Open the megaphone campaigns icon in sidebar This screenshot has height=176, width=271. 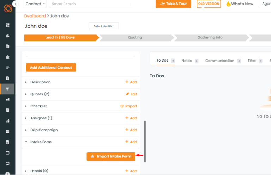tap(7, 100)
